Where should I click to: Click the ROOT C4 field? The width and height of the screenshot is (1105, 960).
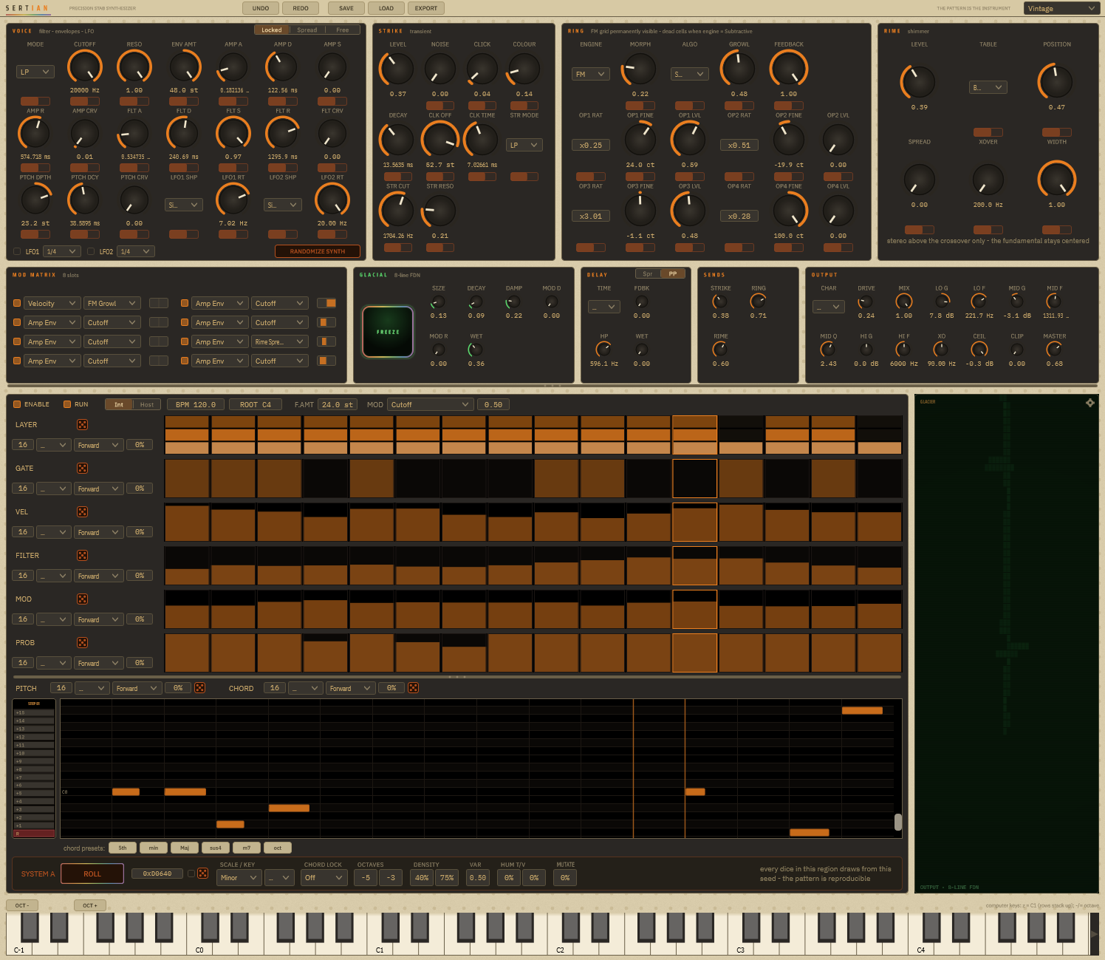click(x=256, y=404)
